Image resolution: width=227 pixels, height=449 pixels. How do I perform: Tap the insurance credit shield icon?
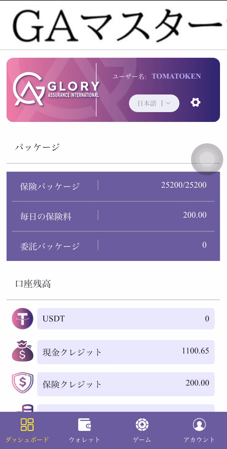[23, 383]
